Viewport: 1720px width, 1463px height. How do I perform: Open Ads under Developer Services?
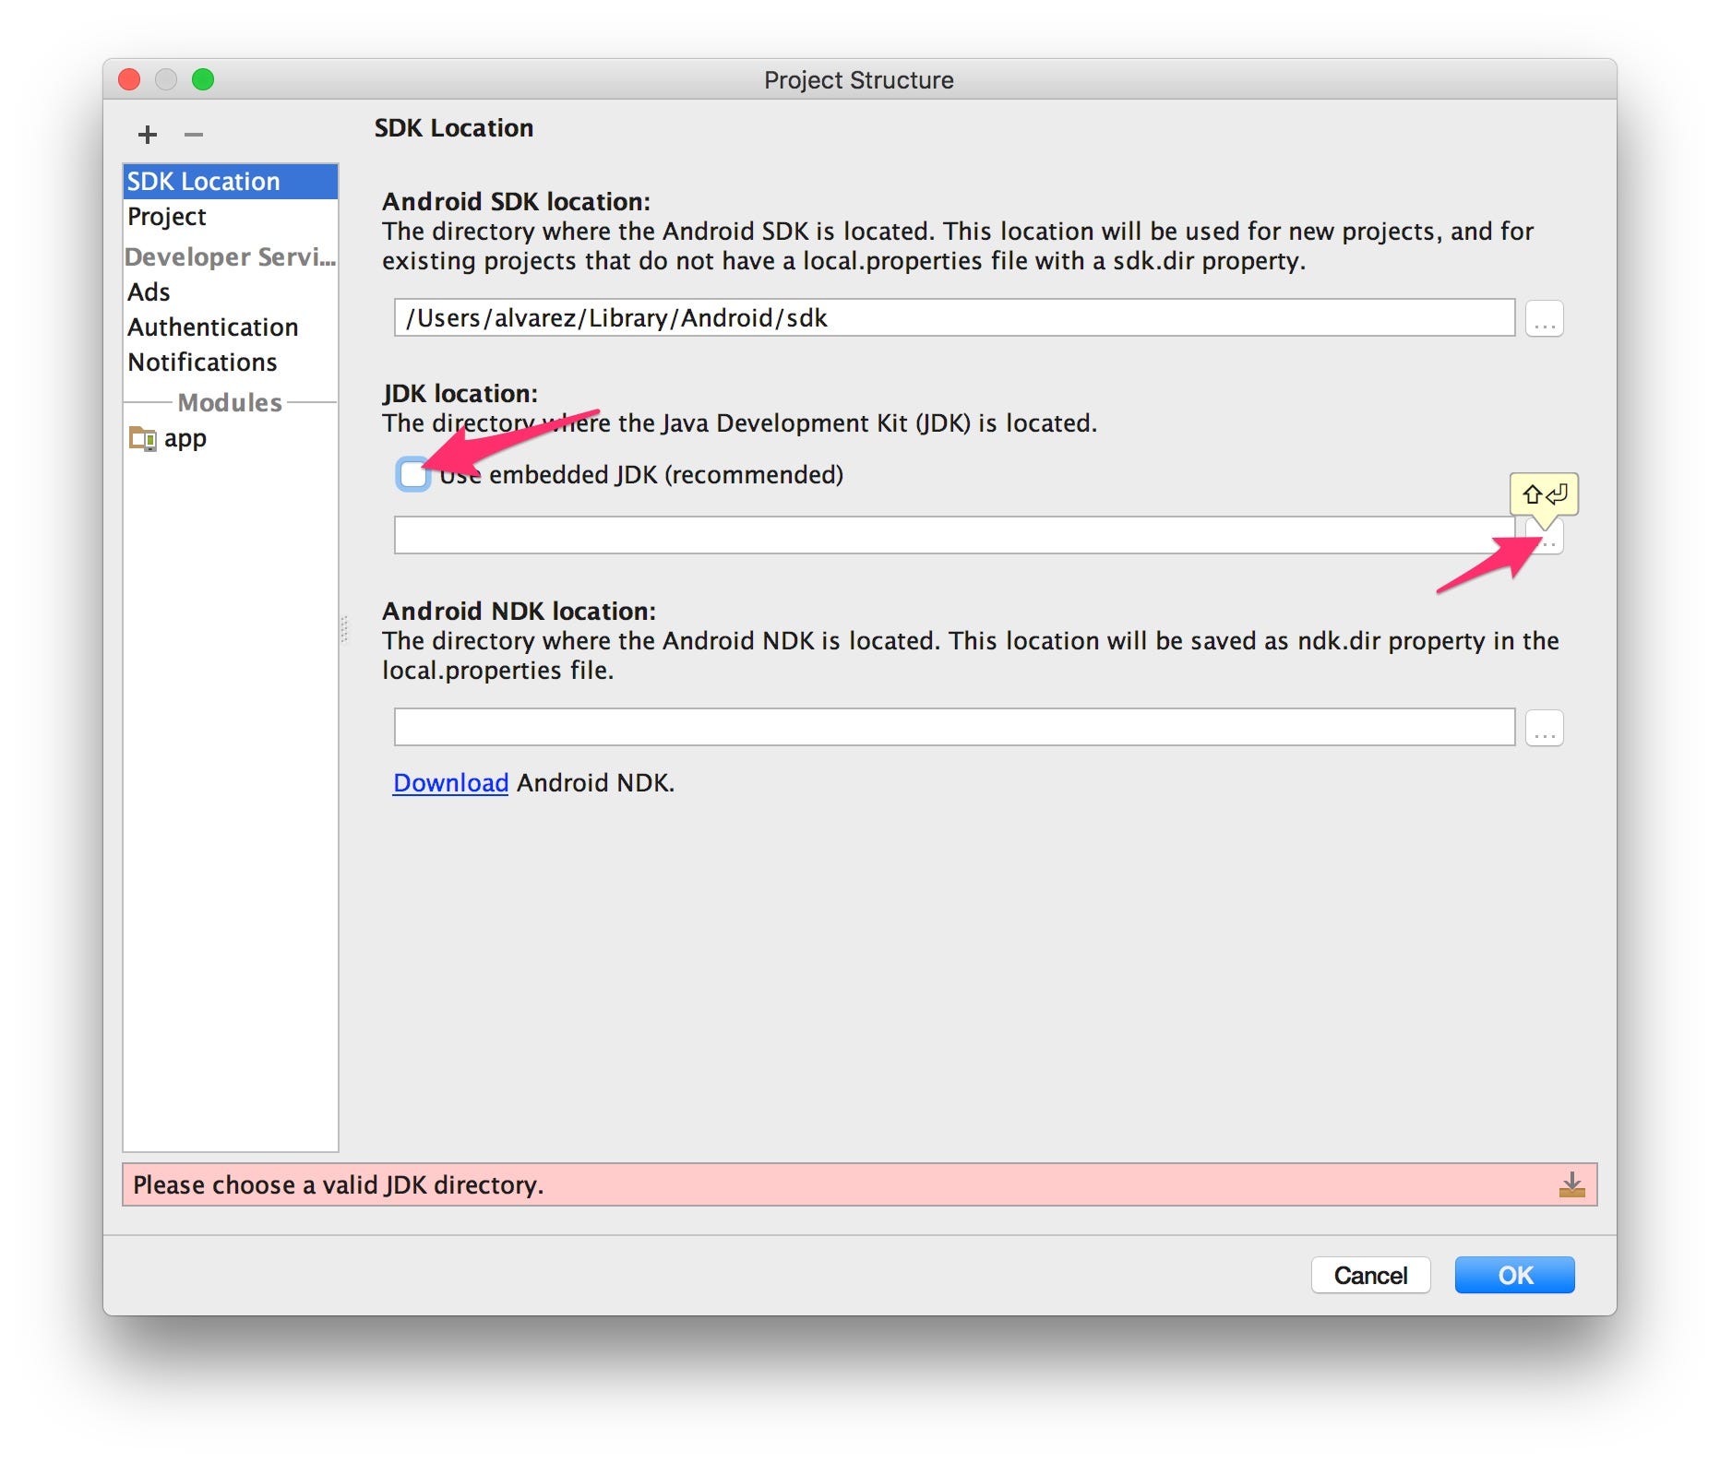[149, 291]
